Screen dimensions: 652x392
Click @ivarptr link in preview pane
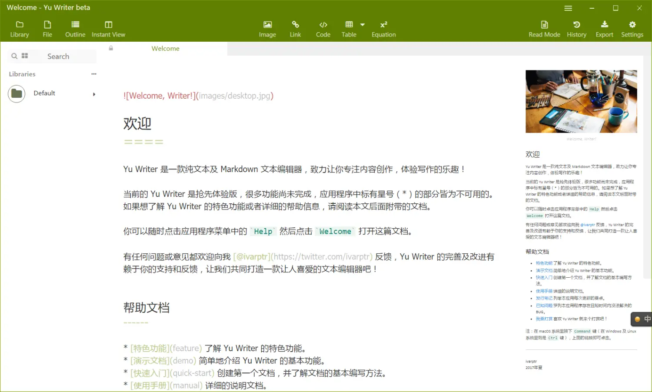[x=587, y=225]
